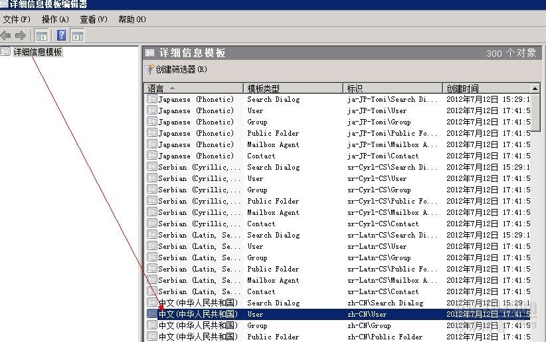This screenshot has height=342, width=546.
Task: Click sr-Cyrl-CS\User identifier cell
Action: point(377,178)
